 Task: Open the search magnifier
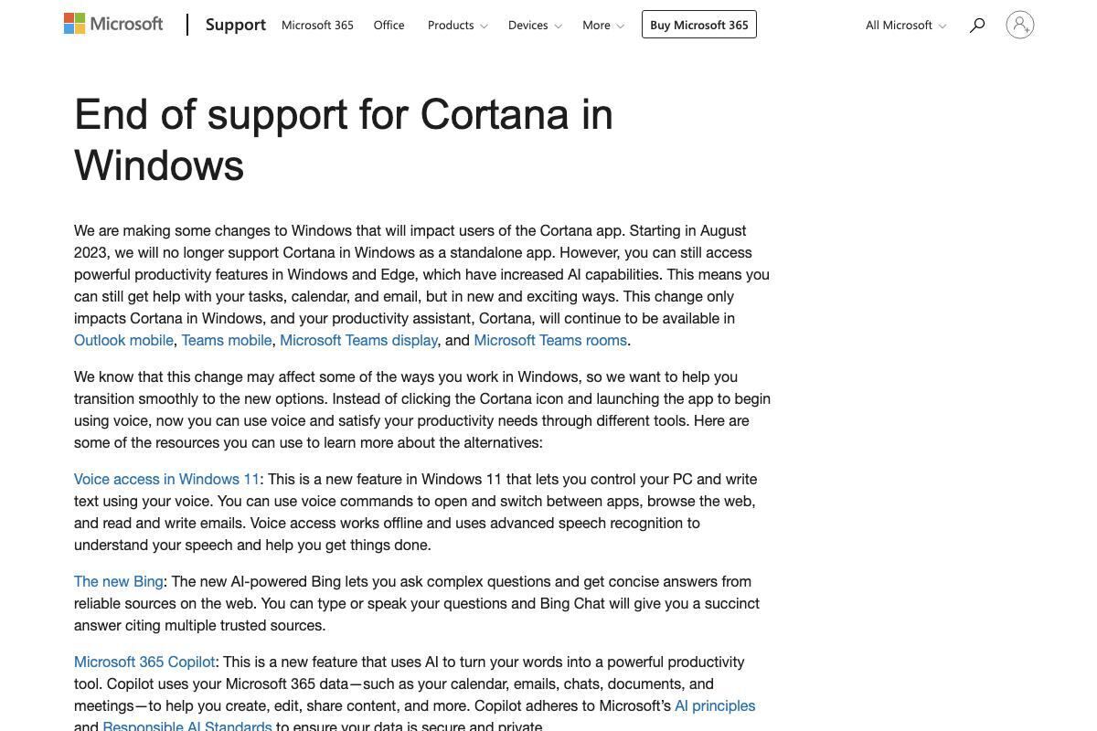click(x=976, y=25)
